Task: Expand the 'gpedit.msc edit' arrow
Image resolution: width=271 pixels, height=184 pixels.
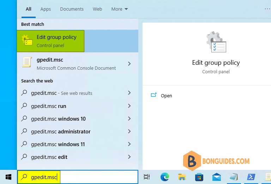Action: pyautogui.click(x=129, y=157)
